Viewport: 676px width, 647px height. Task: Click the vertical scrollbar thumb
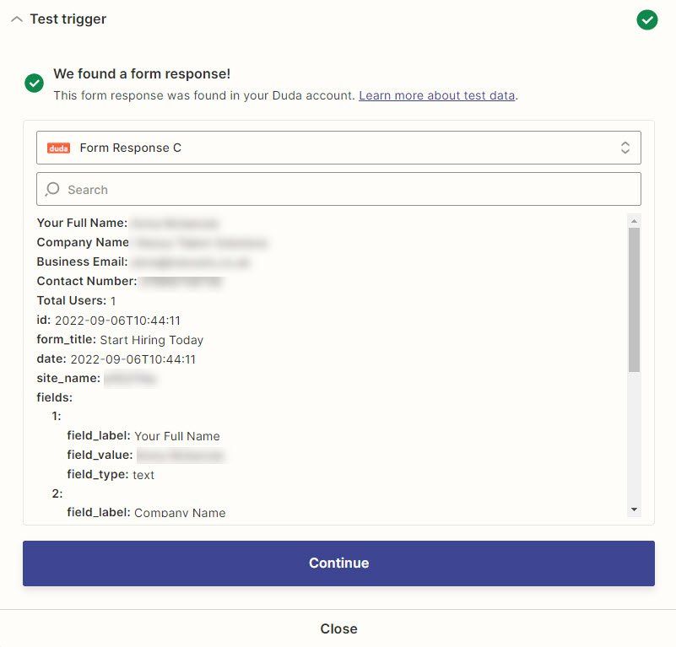(634, 299)
